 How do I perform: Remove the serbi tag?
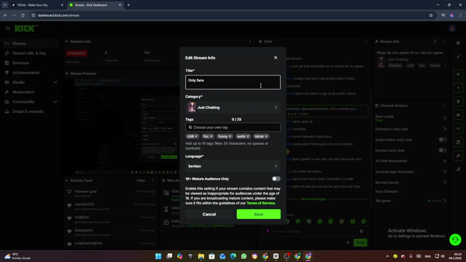point(248,136)
